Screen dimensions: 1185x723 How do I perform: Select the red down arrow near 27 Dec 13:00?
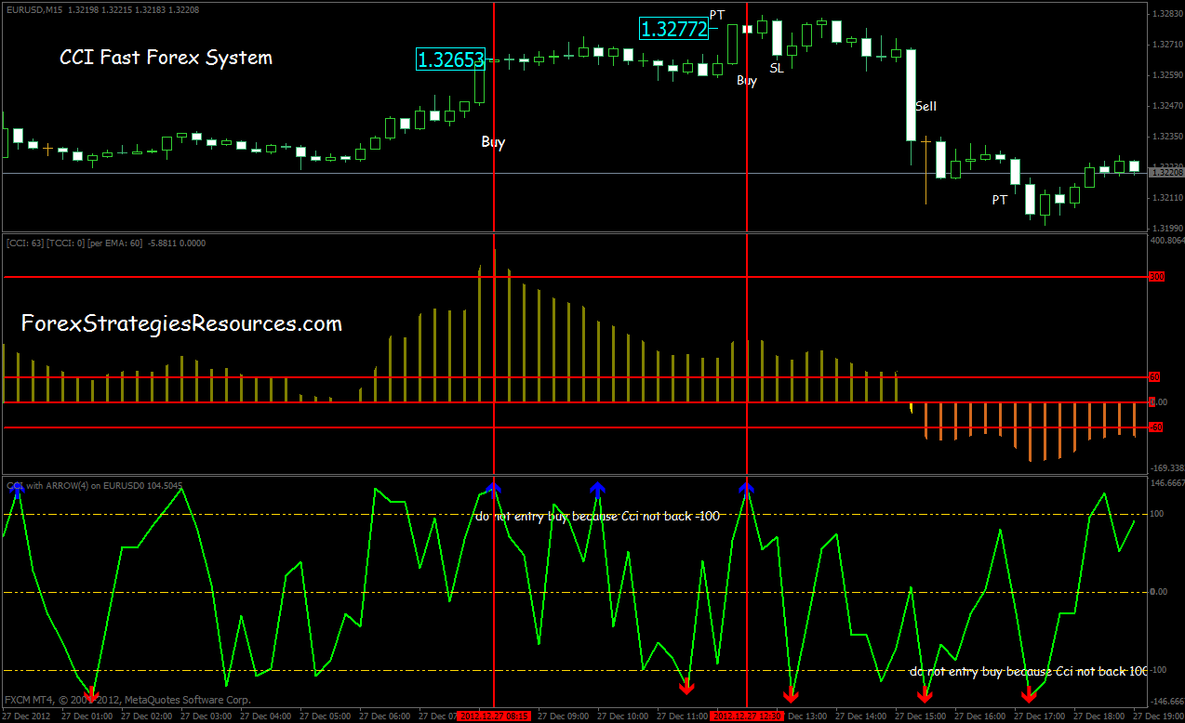pos(791,693)
